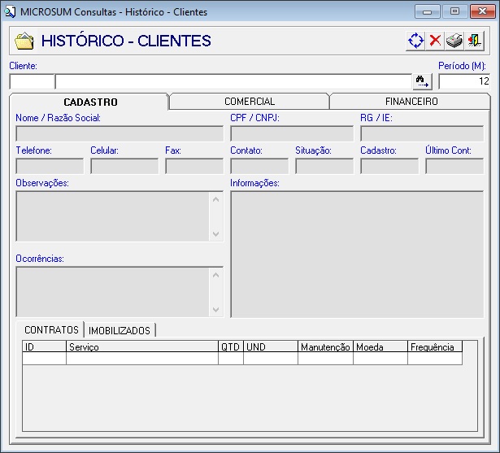
Task: Click the binoculars client search button
Action: 422,81
